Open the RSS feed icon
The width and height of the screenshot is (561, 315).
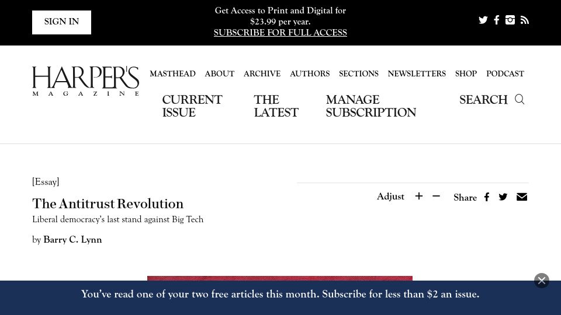tap(525, 20)
